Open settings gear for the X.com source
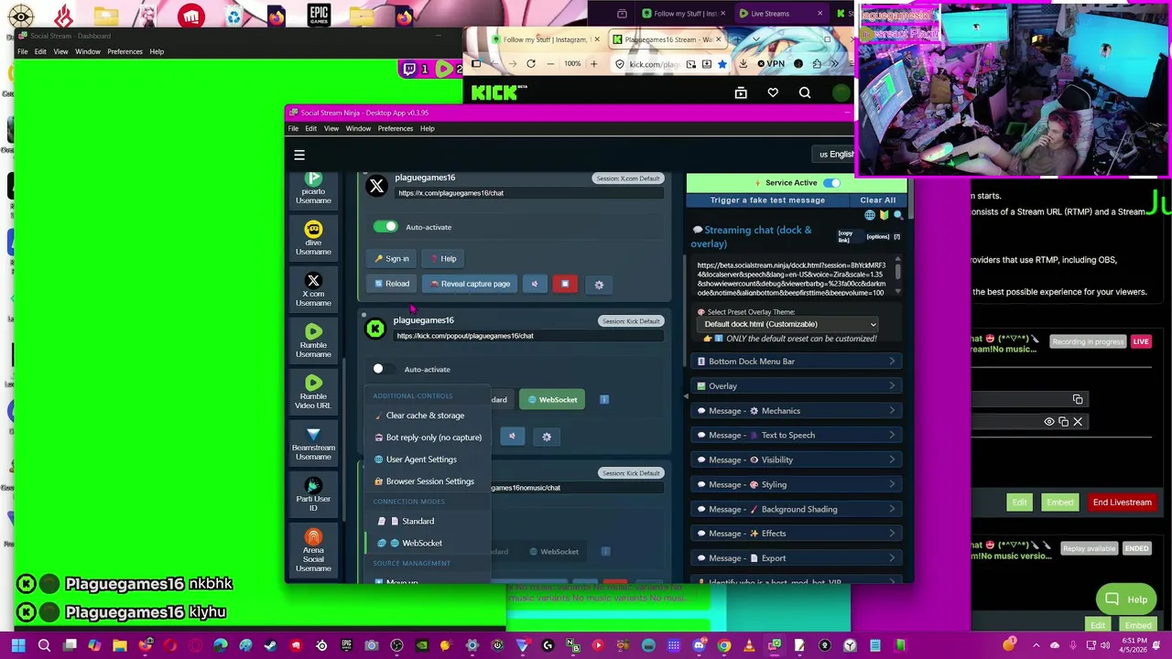The image size is (1172, 659). [x=599, y=285]
